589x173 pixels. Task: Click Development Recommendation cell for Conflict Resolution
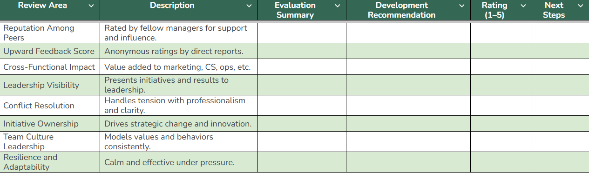[x=408, y=106]
